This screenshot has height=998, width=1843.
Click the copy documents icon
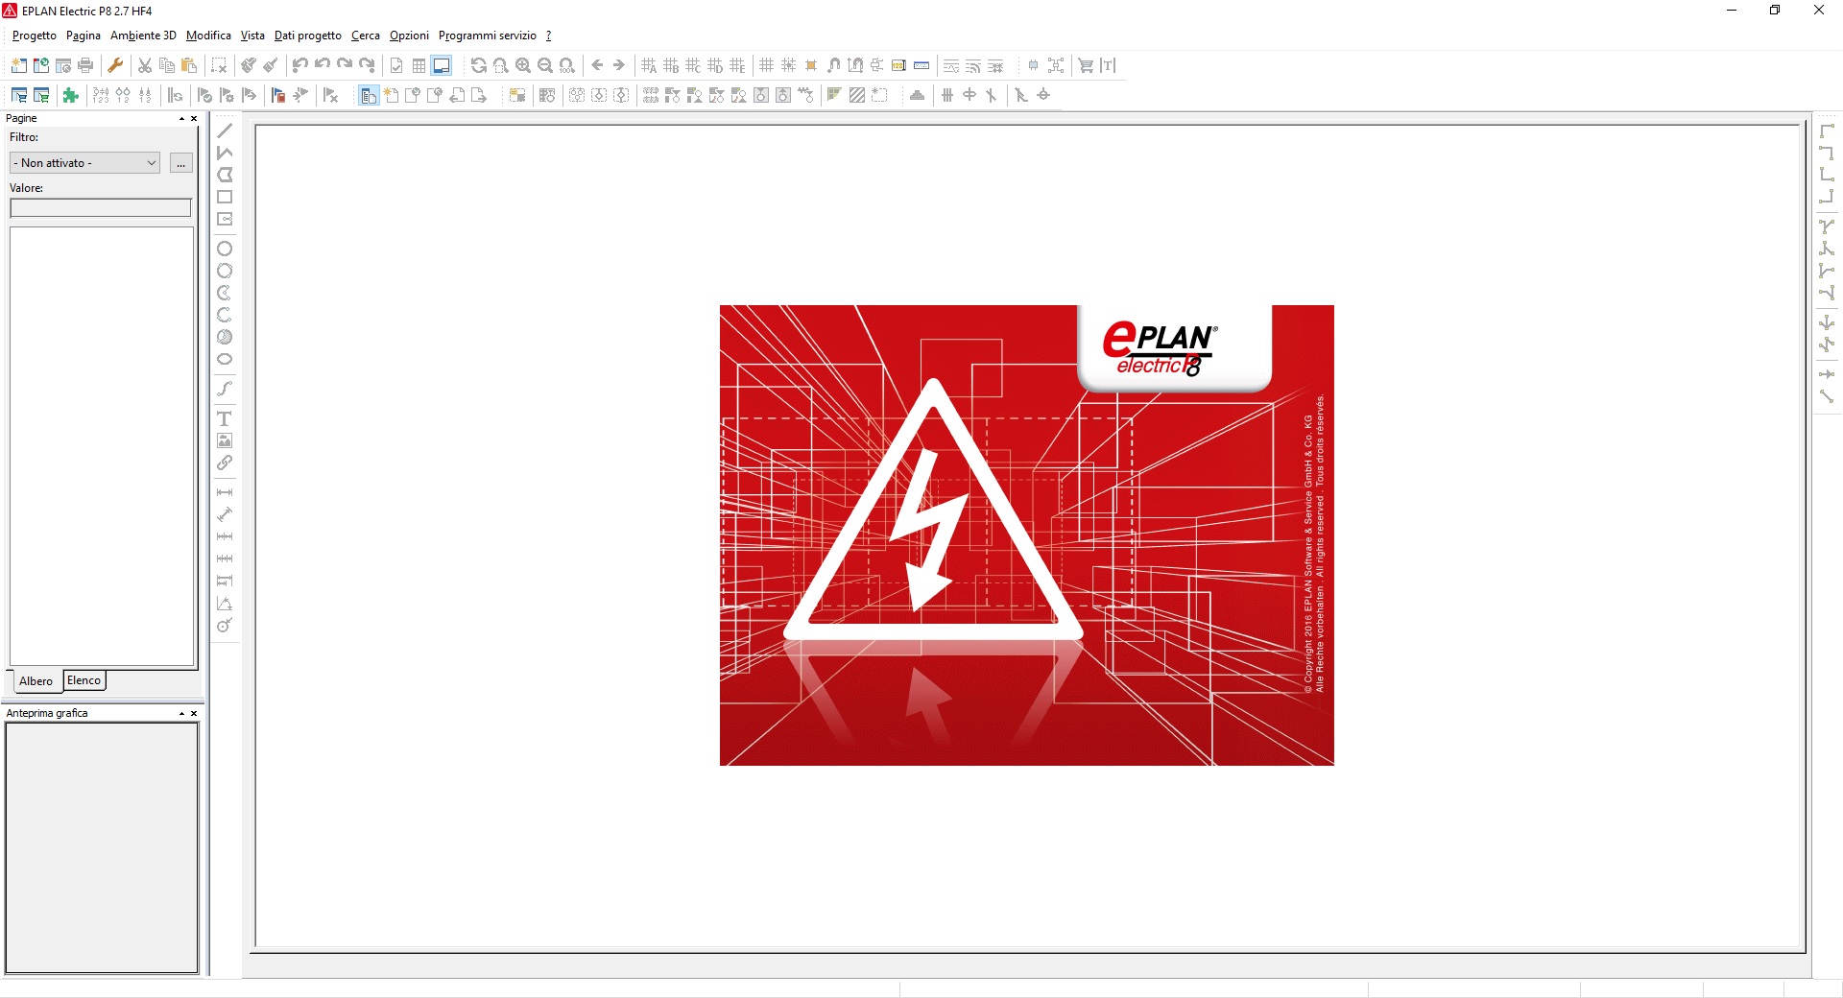click(x=167, y=65)
